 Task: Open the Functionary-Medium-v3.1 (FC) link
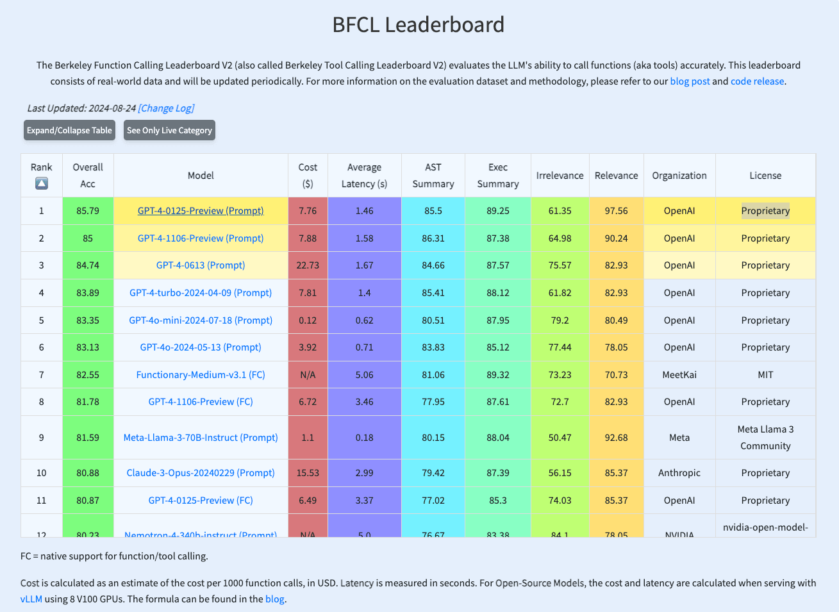point(201,374)
